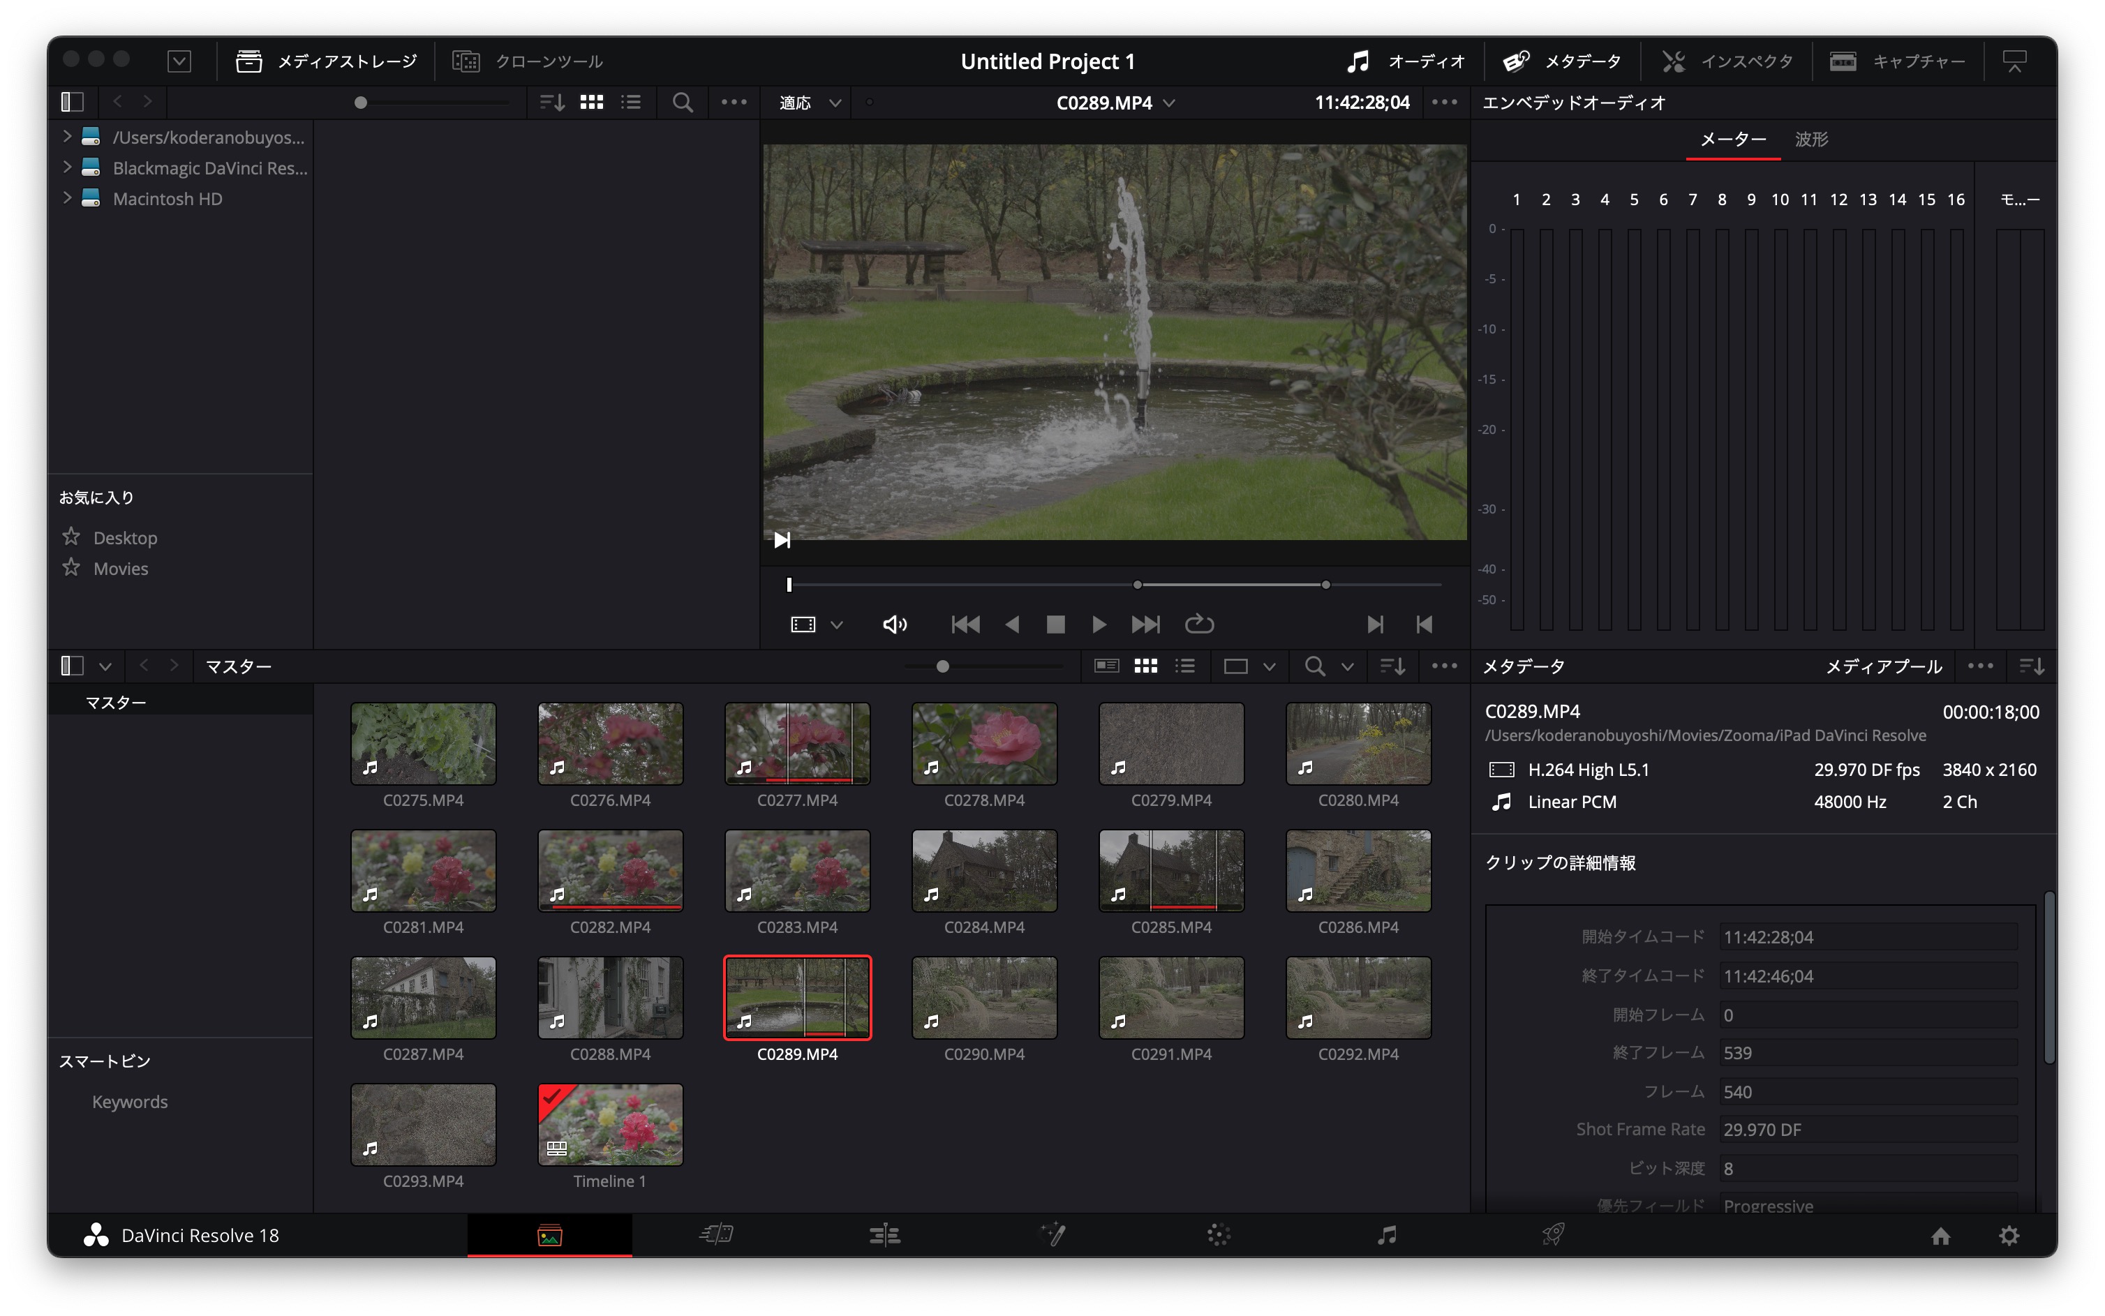Viewport: 2105px width, 1316px height.
Task: Switch media pool to list view
Action: (x=1185, y=666)
